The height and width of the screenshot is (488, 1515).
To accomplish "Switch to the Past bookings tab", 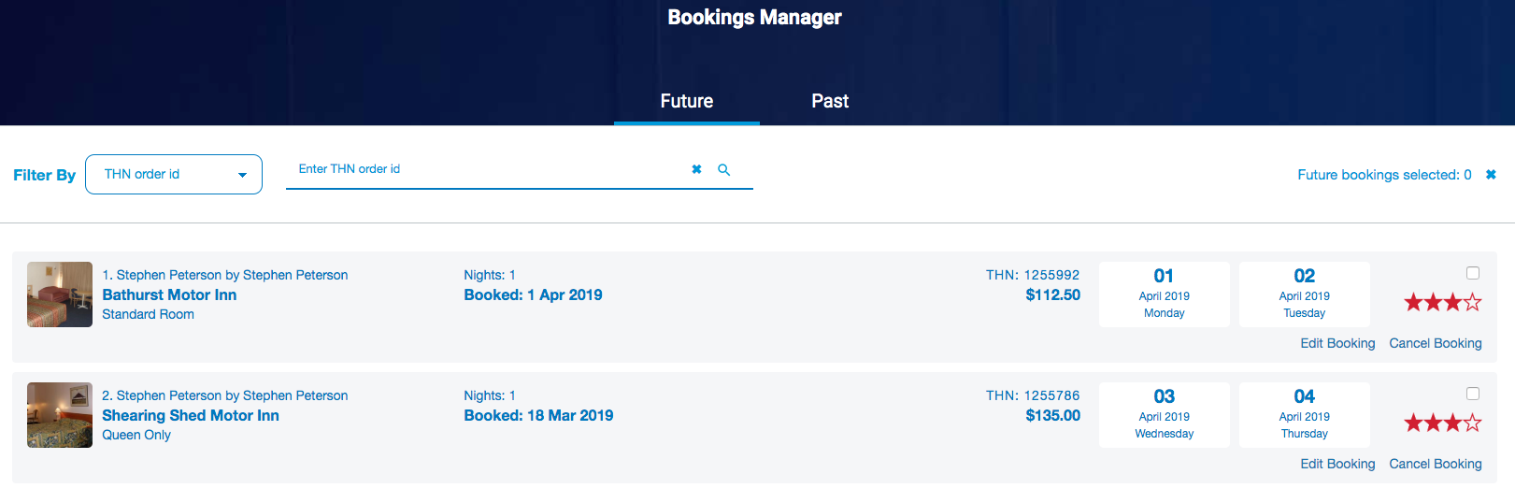I will pos(830,101).
